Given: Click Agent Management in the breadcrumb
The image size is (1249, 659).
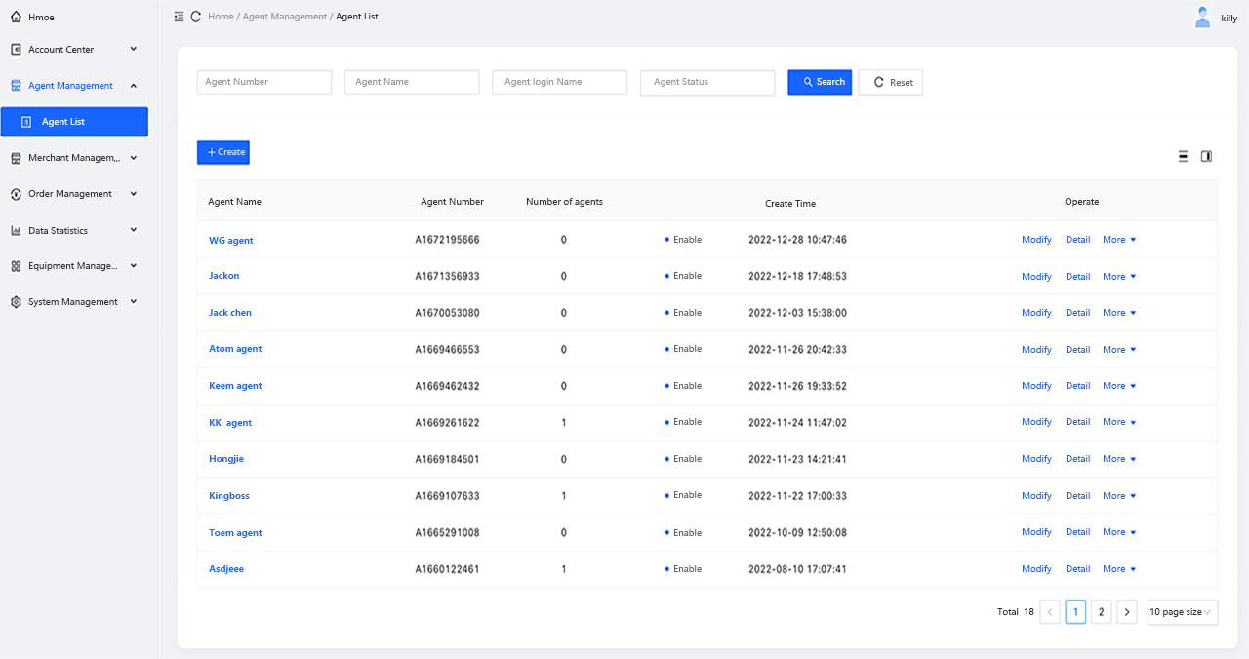Looking at the screenshot, I should [x=285, y=17].
